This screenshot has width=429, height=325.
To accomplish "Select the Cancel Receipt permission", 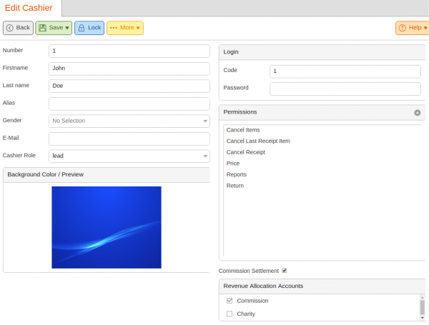I will click(x=322, y=152).
